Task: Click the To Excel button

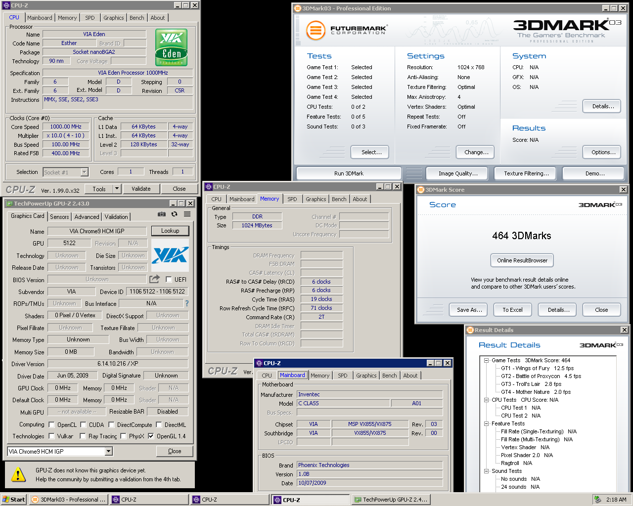Action: pos(512,310)
